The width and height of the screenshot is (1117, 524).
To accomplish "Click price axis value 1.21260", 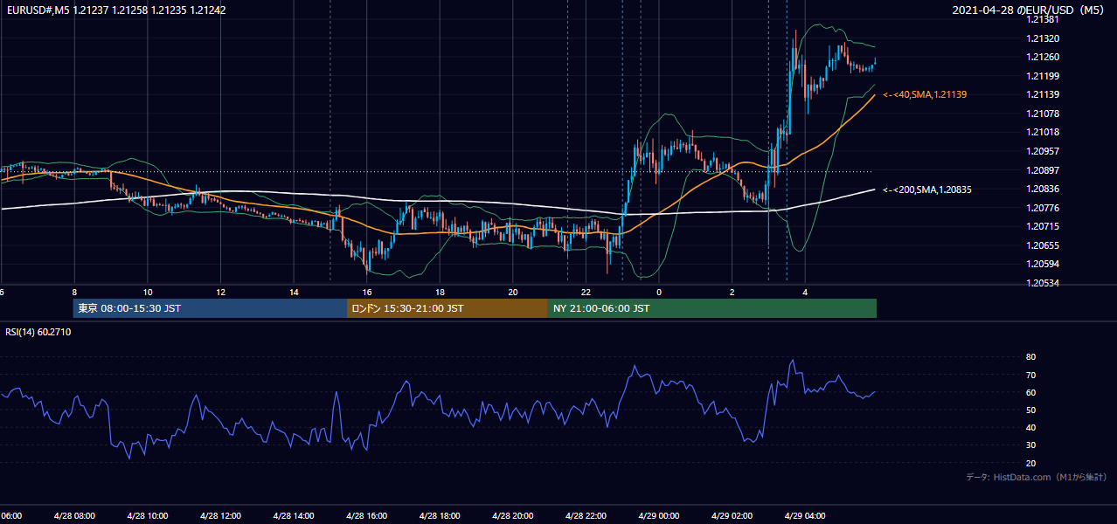I will coord(1042,58).
